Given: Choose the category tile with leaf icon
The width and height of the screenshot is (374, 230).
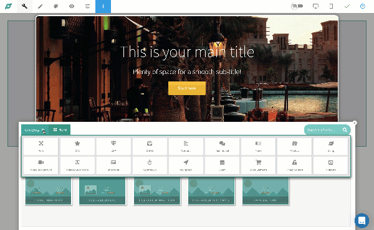Looking at the screenshot, I should click(x=331, y=146).
